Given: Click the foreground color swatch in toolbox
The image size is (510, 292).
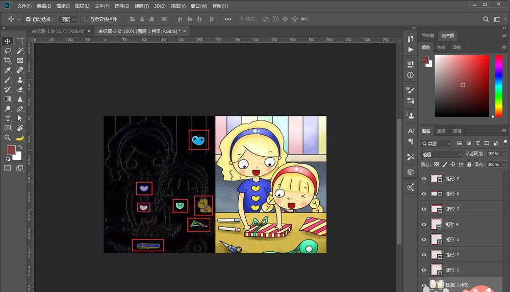Looking at the screenshot, I should point(11,150).
